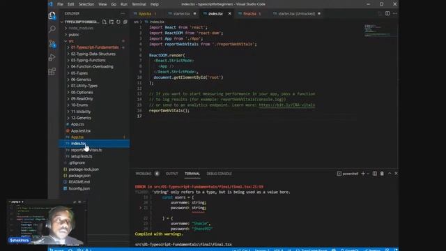Select the powershell terminal label
The height and width of the screenshot is (251, 446).
click(x=348, y=174)
